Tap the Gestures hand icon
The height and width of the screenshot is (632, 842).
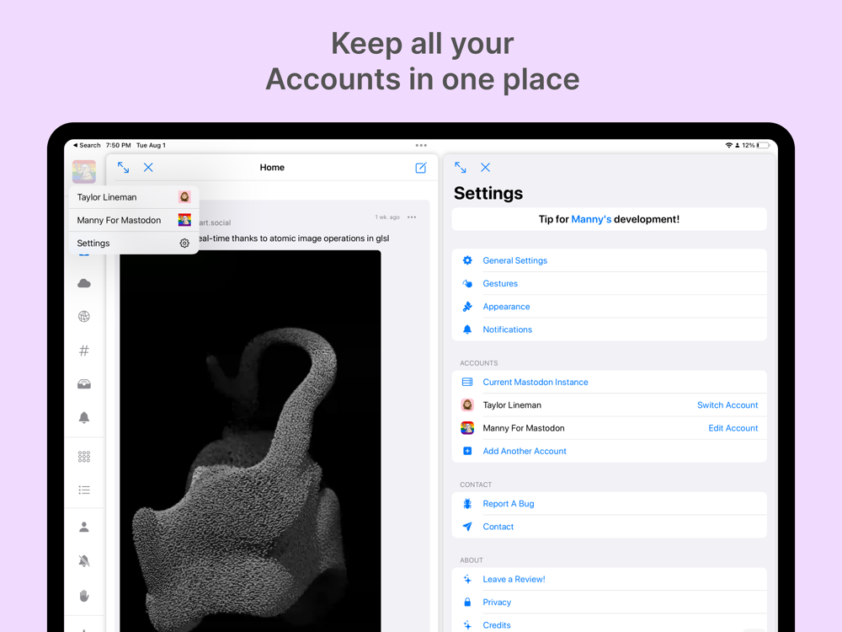(467, 283)
